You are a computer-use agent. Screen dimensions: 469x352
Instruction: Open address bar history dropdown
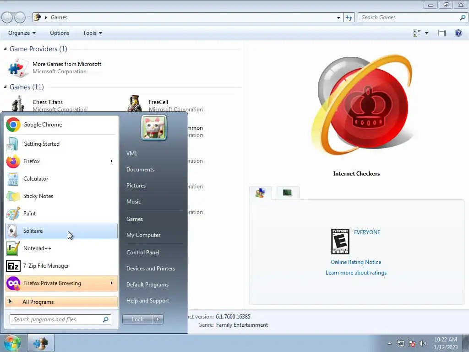[338, 17]
